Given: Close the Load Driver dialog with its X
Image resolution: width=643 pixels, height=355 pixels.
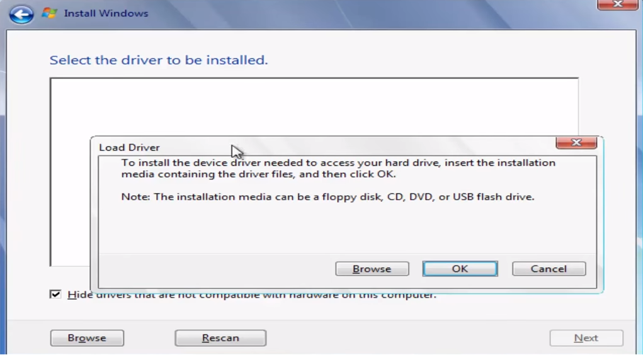Looking at the screenshot, I should click(x=576, y=143).
